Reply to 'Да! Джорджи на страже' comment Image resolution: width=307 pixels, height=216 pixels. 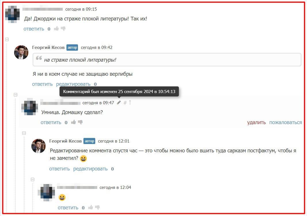click(x=34, y=29)
